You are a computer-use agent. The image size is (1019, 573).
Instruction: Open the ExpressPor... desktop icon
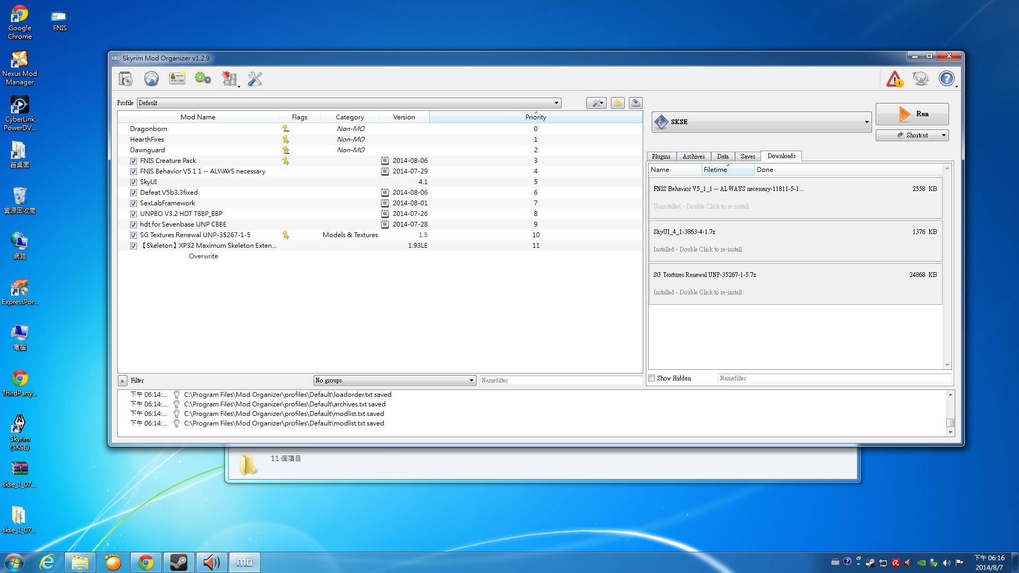point(20,292)
